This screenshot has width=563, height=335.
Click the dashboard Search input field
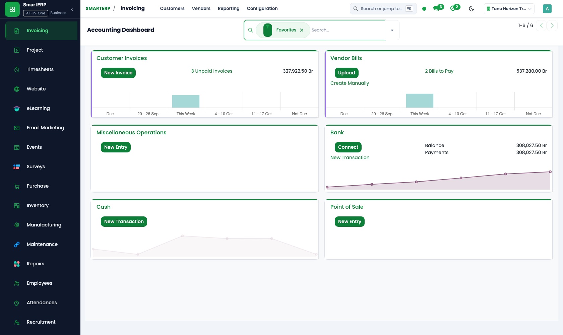[x=347, y=30]
